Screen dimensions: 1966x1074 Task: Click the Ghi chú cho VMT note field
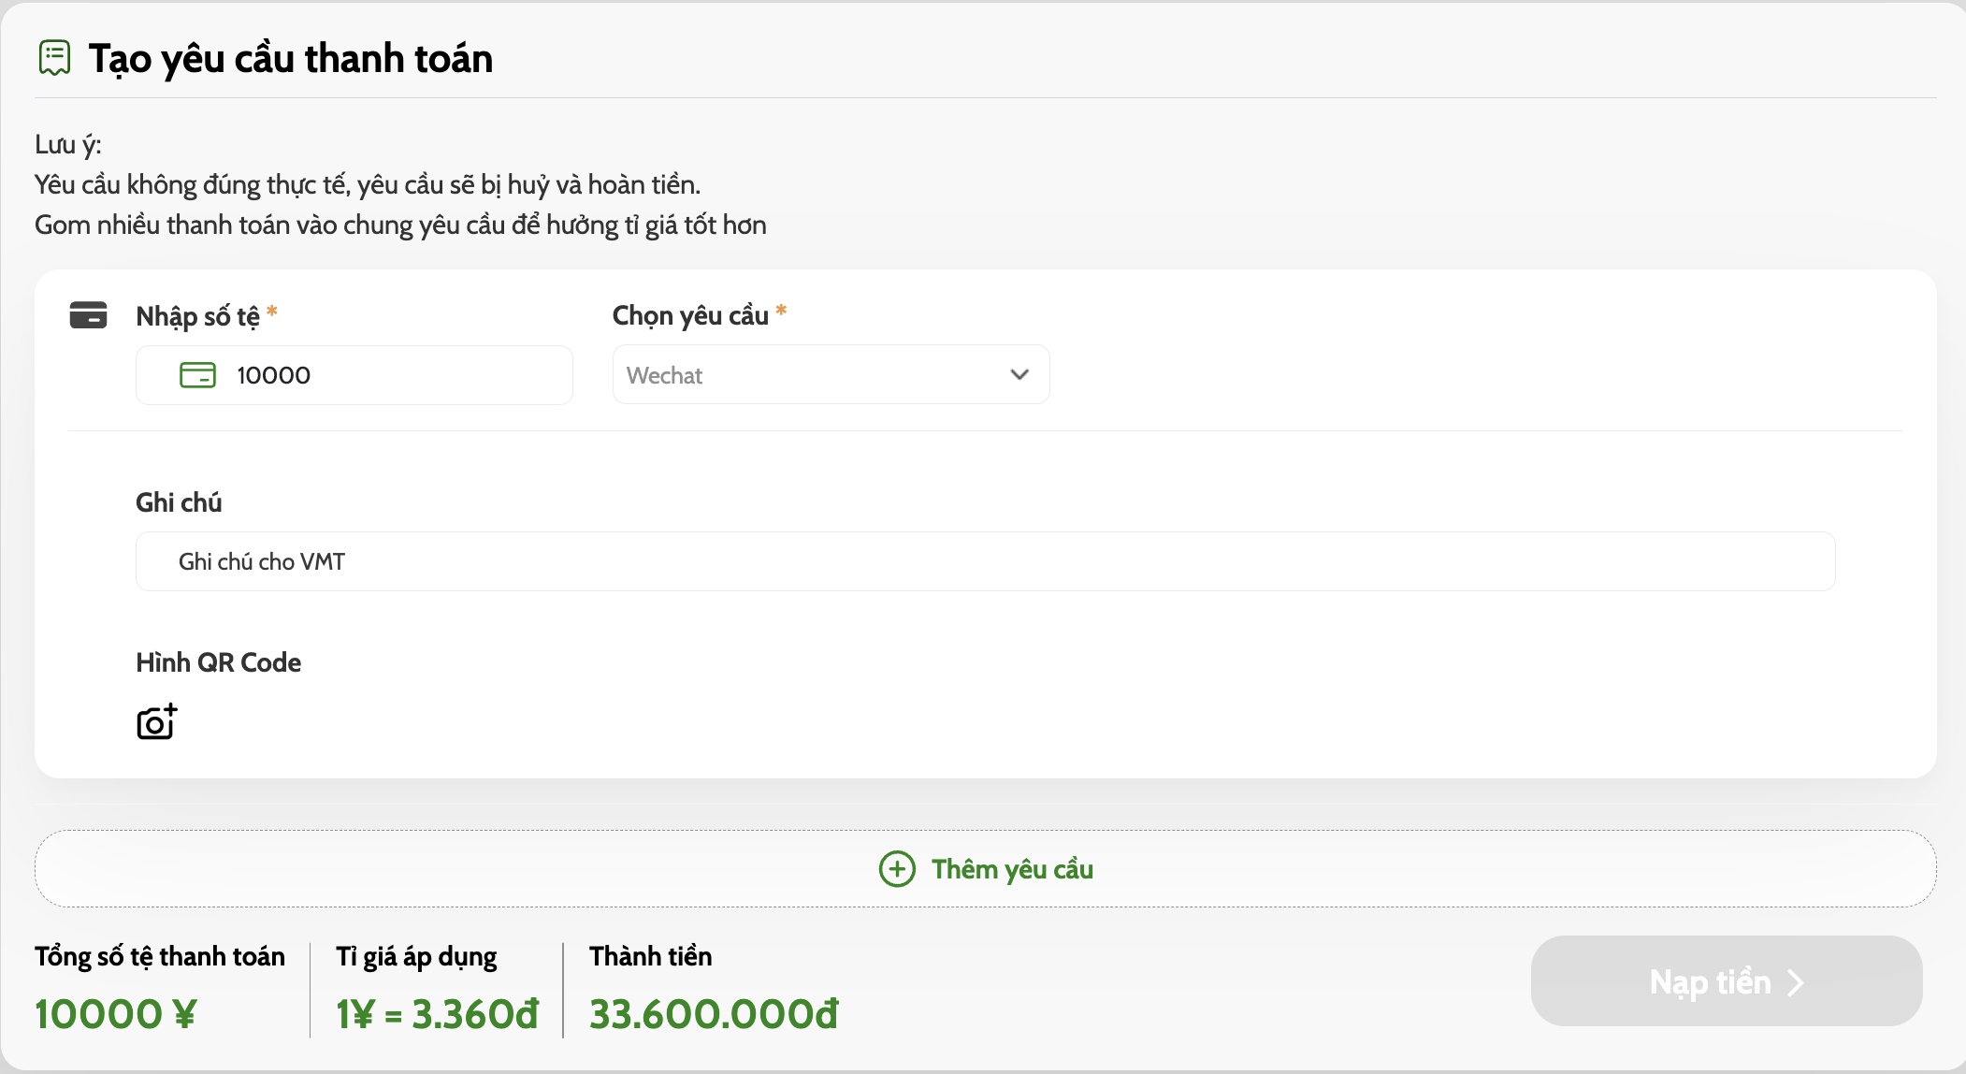pyautogui.click(x=985, y=561)
